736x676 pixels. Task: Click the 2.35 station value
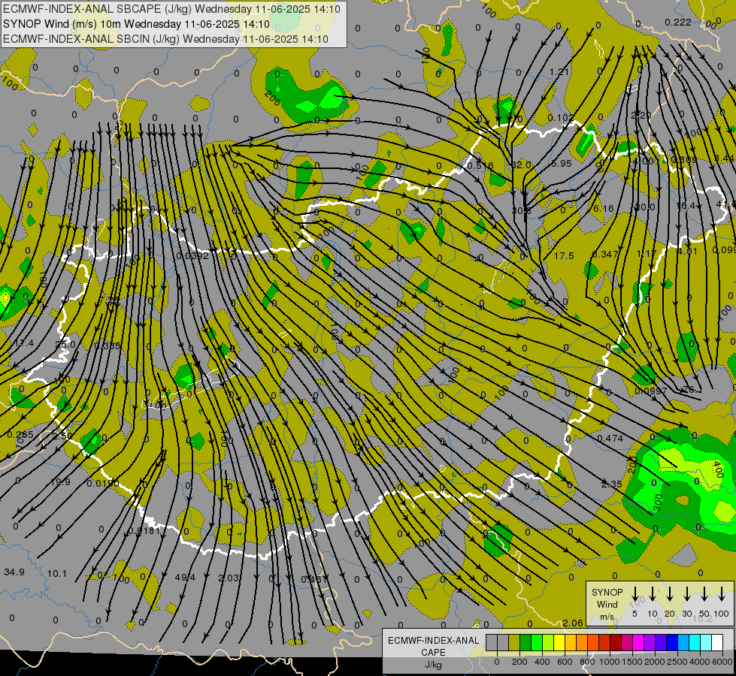(x=612, y=484)
